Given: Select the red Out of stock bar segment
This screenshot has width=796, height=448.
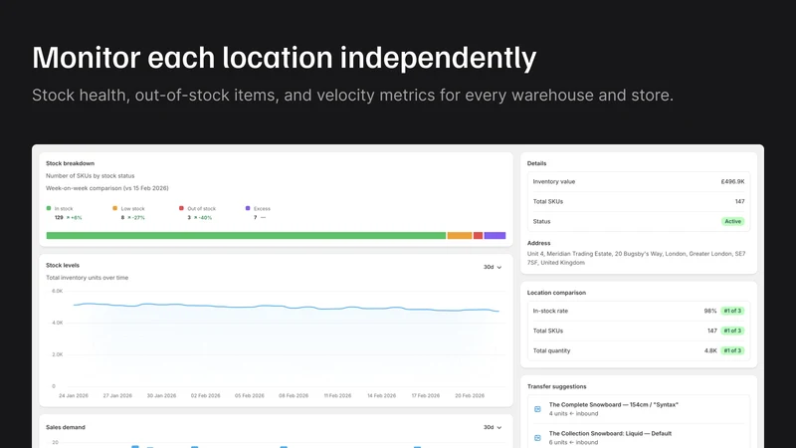Looking at the screenshot, I should click(478, 236).
